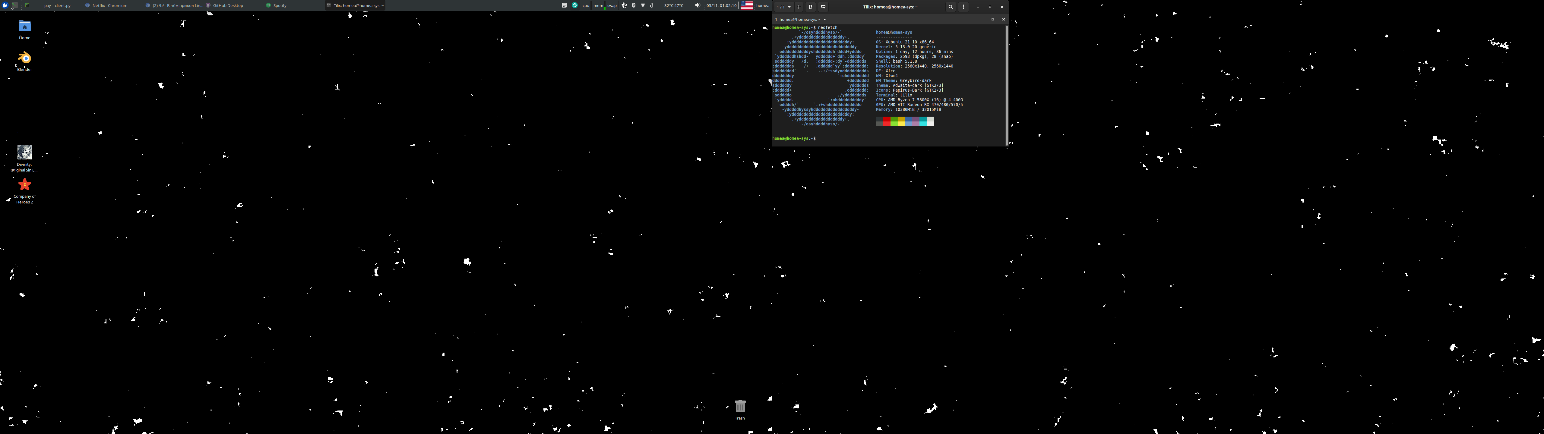Viewport: 1544px width, 434px height.
Task: Open the network tray icon
Action: click(643, 5)
